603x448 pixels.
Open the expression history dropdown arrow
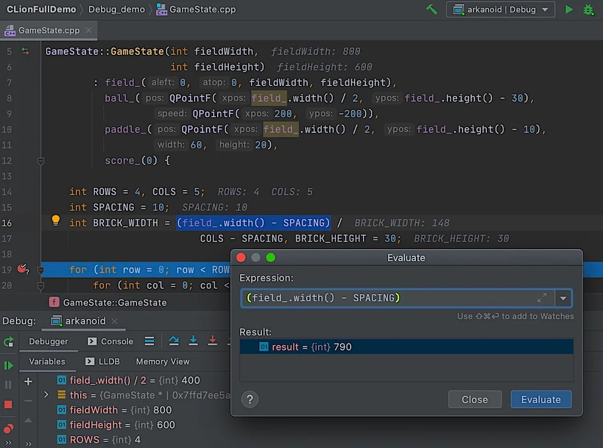564,298
